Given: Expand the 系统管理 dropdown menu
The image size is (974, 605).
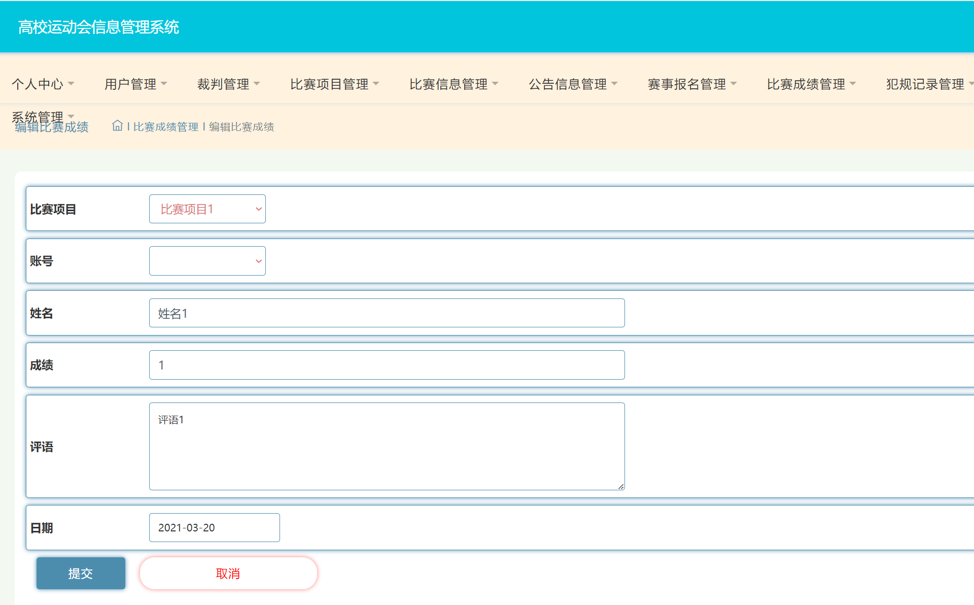Looking at the screenshot, I should [41, 116].
